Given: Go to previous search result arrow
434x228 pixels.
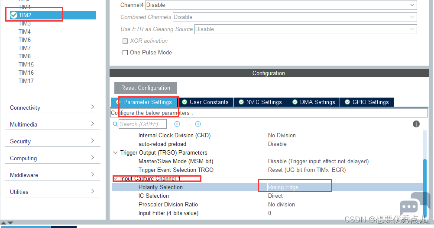Looking at the screenshot, I should coord(177,124).
